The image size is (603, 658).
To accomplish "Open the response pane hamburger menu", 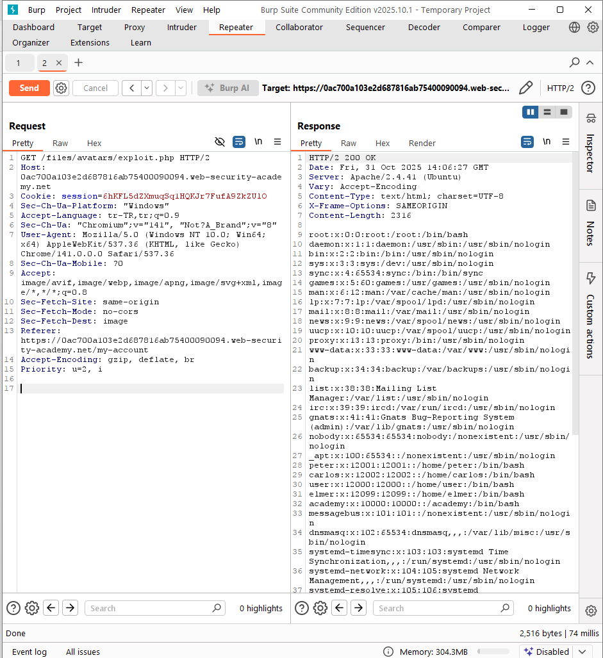I will 566,142.
